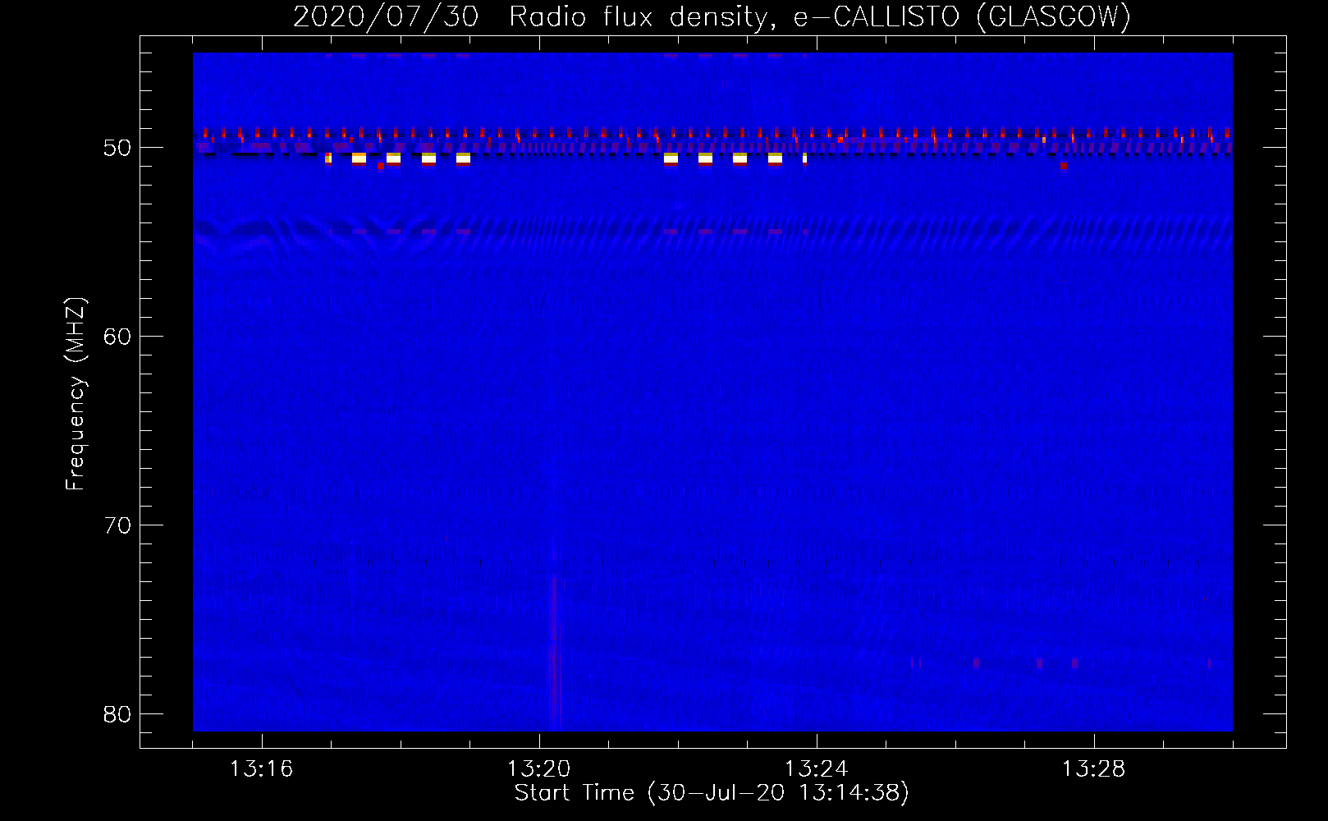Click the 60 frequency tick label

click(117, 337)
